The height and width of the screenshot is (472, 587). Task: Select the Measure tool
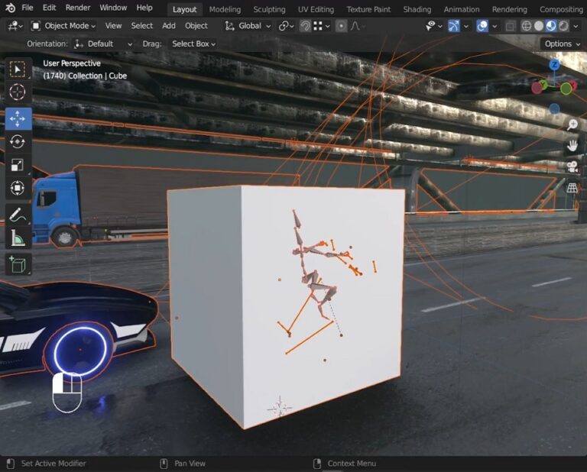coord(18,239)
